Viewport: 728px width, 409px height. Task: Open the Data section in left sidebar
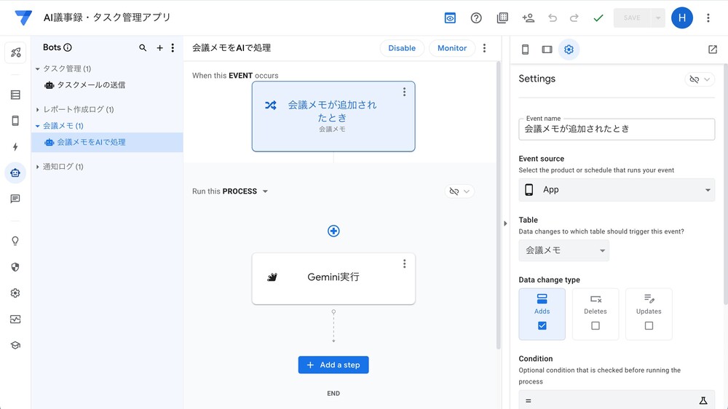[x=15, y=95]
